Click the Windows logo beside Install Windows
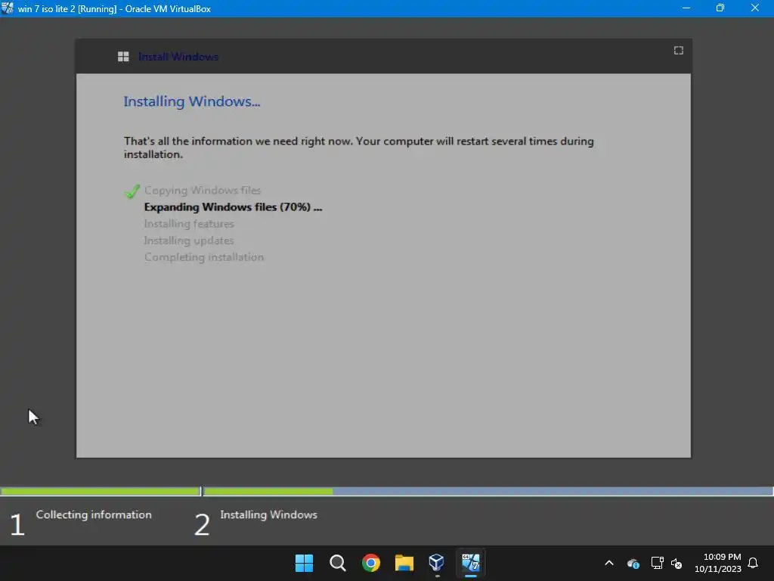Viewport: 774px width, 581px height. (123, 57)
